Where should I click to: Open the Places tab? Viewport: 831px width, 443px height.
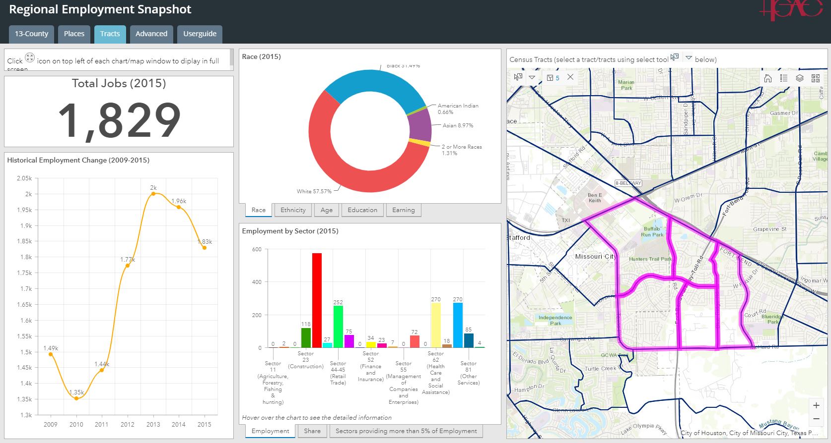point(74,34)
